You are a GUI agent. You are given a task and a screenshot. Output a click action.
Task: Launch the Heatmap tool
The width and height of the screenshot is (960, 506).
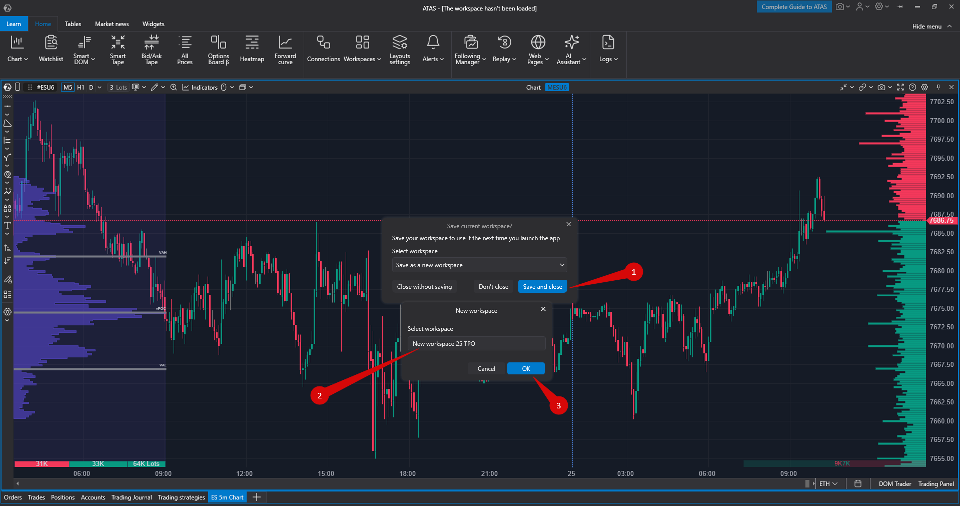point(252,49)
